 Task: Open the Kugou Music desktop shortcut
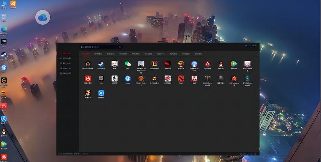click(4, 120)
